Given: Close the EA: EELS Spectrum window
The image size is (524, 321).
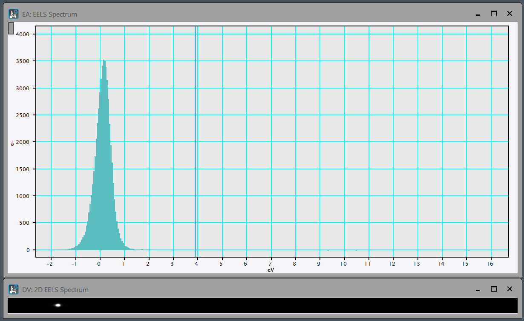Looking at the screenshot, I should click(510, 14).
